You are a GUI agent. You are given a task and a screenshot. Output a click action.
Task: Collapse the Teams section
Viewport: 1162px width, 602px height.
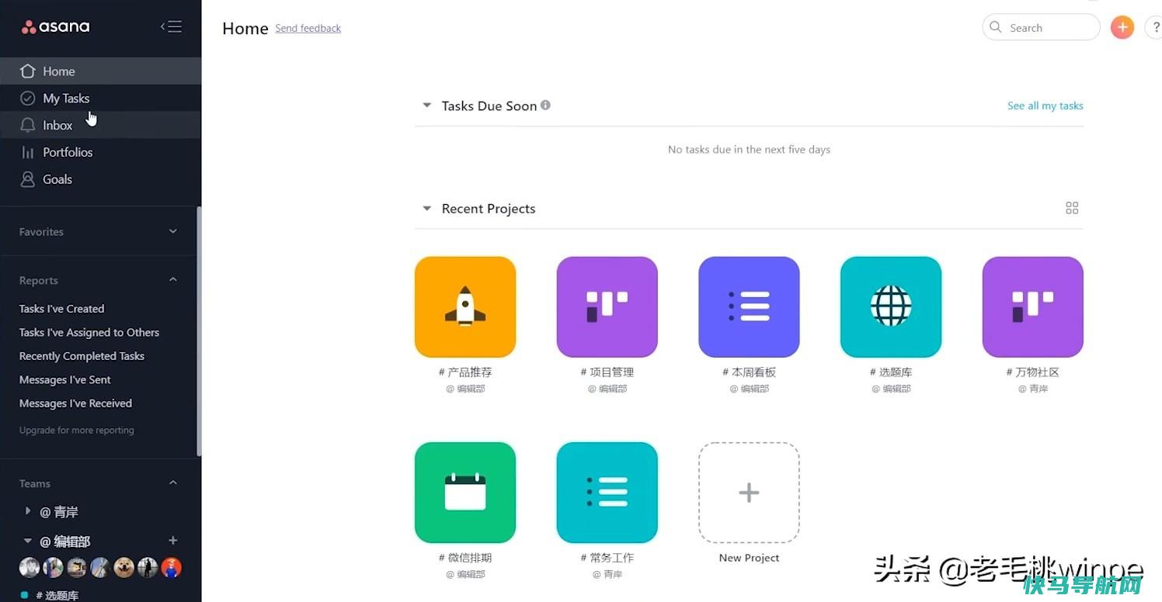tap(173, 483)
